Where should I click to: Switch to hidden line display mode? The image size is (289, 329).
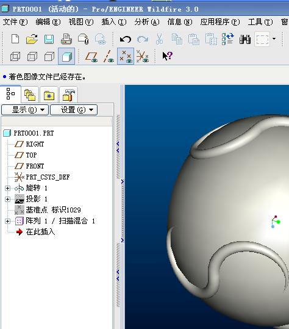click(32, 56)
